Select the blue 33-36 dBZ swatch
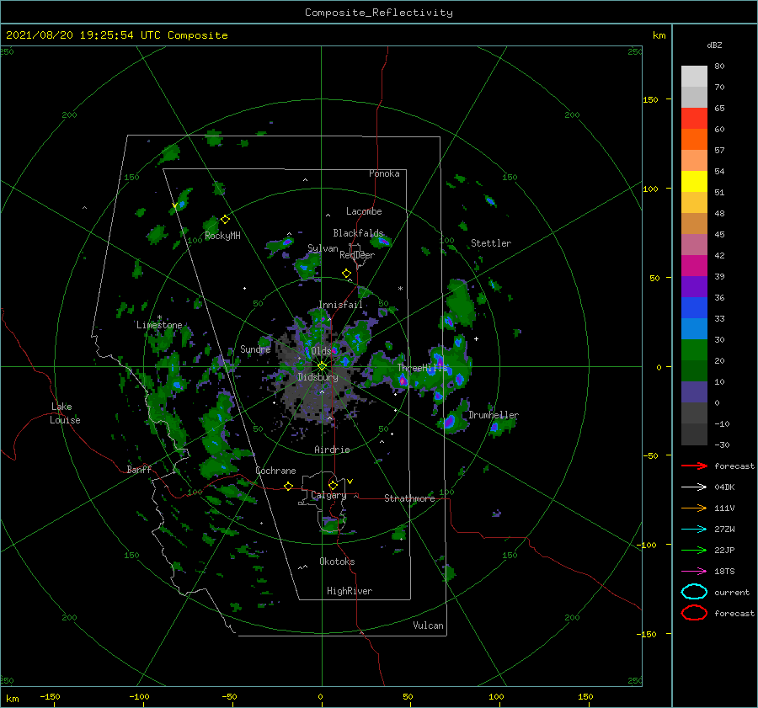The height and width of the screenshot is (708, 758). tap(694, 308)
